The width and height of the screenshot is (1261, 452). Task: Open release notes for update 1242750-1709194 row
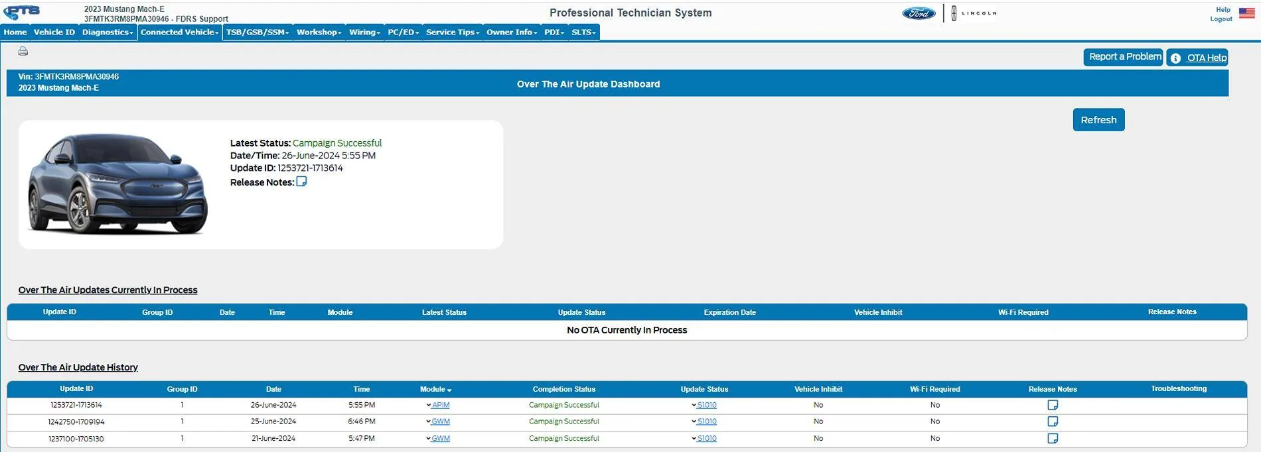click(1053, 422)
